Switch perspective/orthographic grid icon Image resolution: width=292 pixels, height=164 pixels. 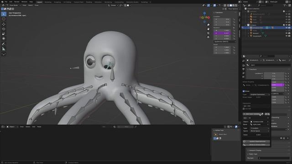click(x=208, y=37)
